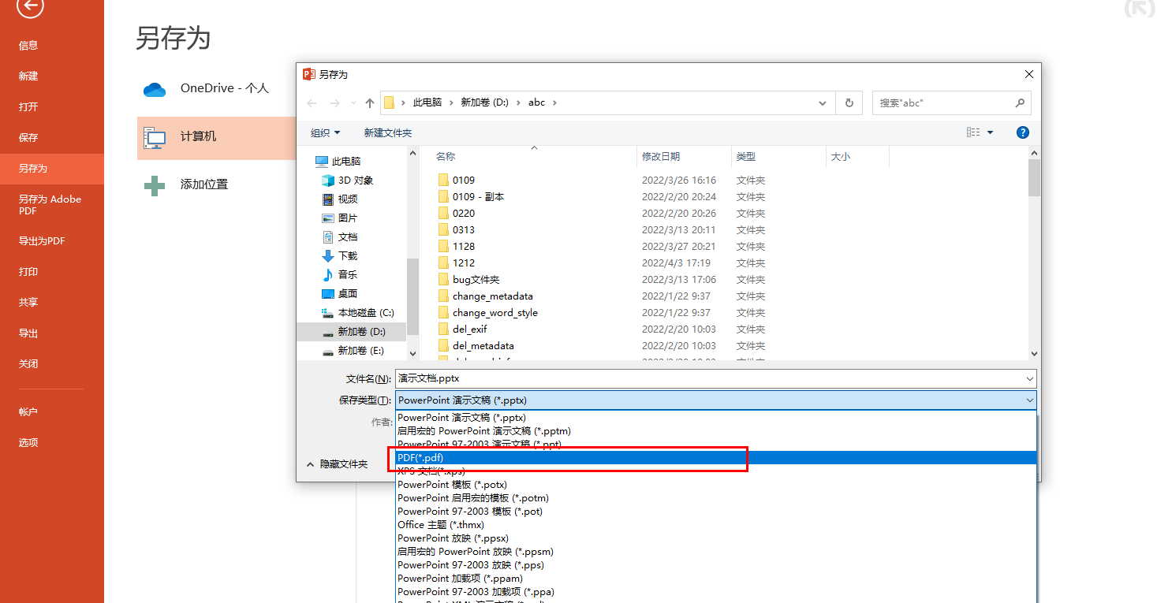Open the 文件名 dropdown arrow
This screenshot has width=1157, height=603.
[1030, 379]
